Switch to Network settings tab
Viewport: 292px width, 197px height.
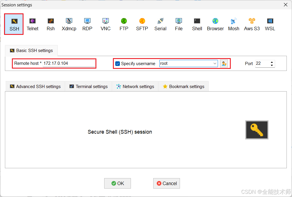tap(135, 87)
